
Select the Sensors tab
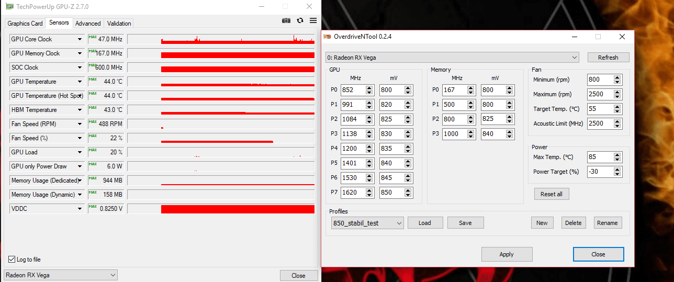(x=59, y=23)
